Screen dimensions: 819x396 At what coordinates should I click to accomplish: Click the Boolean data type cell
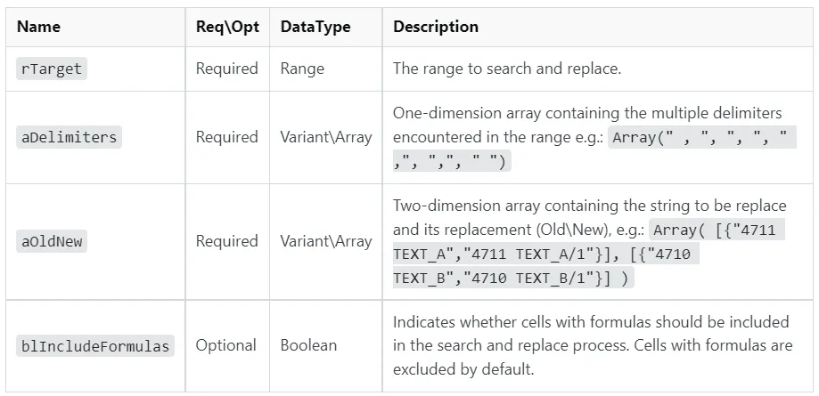[308, 345]
